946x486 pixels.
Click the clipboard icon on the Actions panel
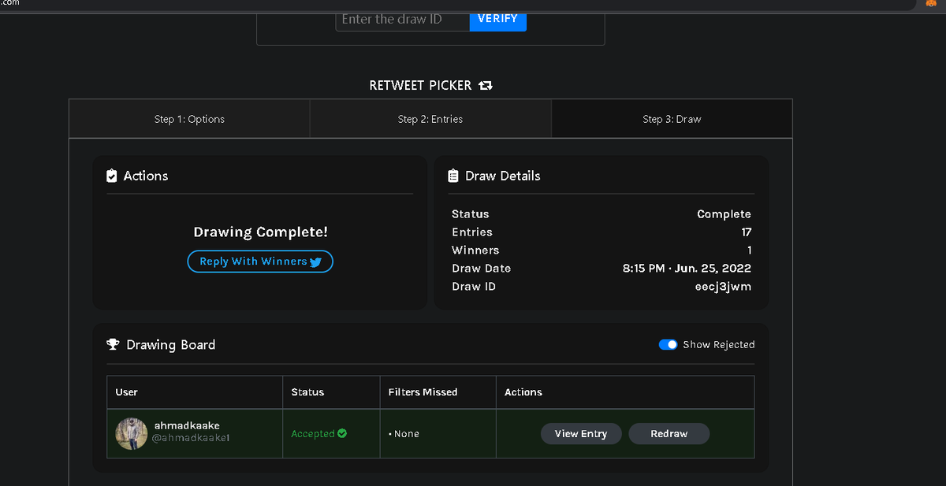point(111,175)
